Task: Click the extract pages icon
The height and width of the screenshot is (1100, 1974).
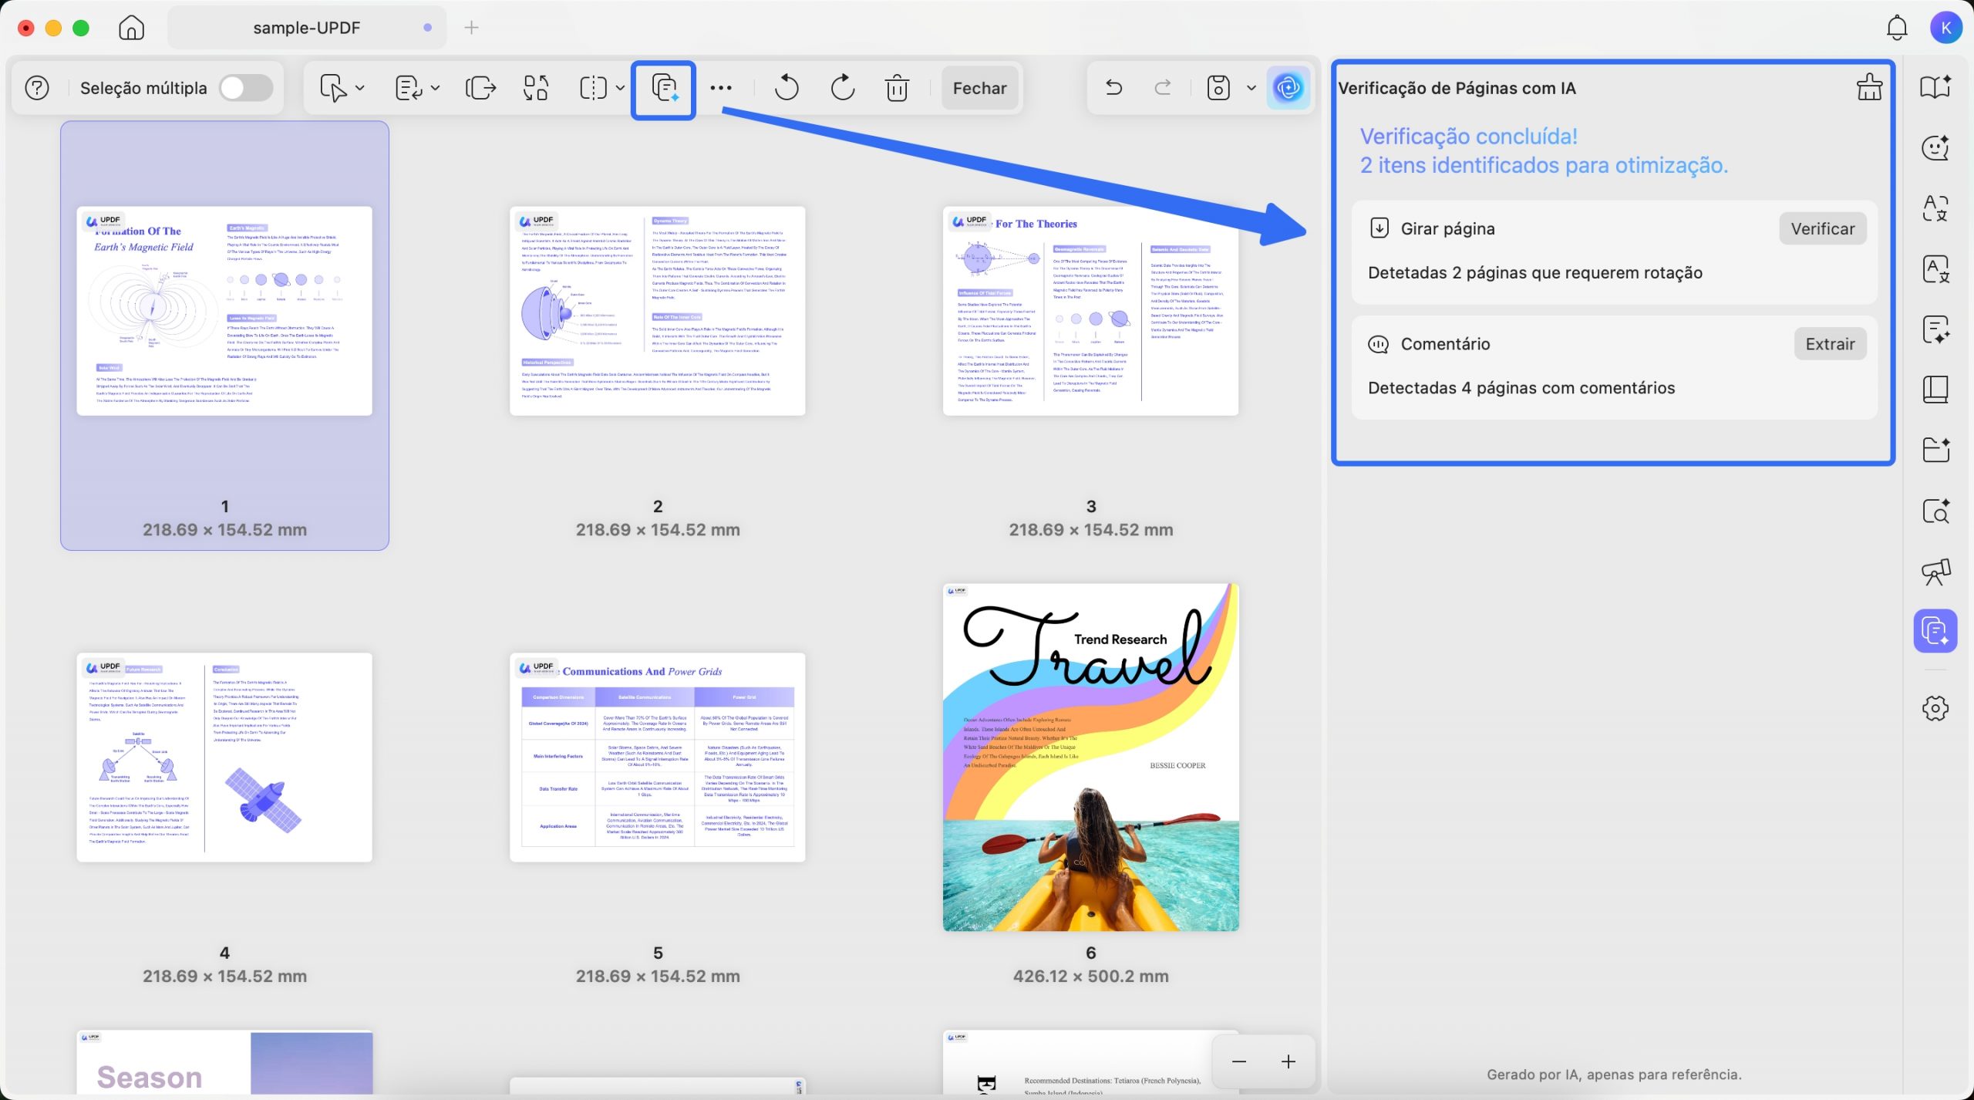Action: click(480, 88)
